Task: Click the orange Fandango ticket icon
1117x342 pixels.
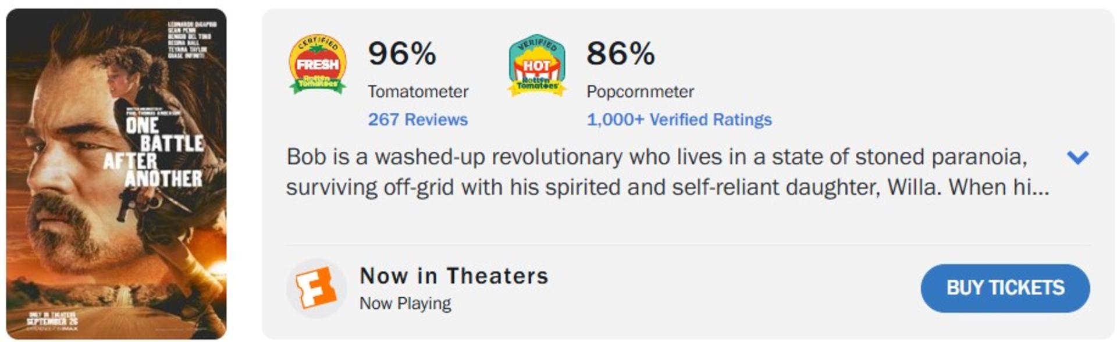Action: (x=316, y=288)
